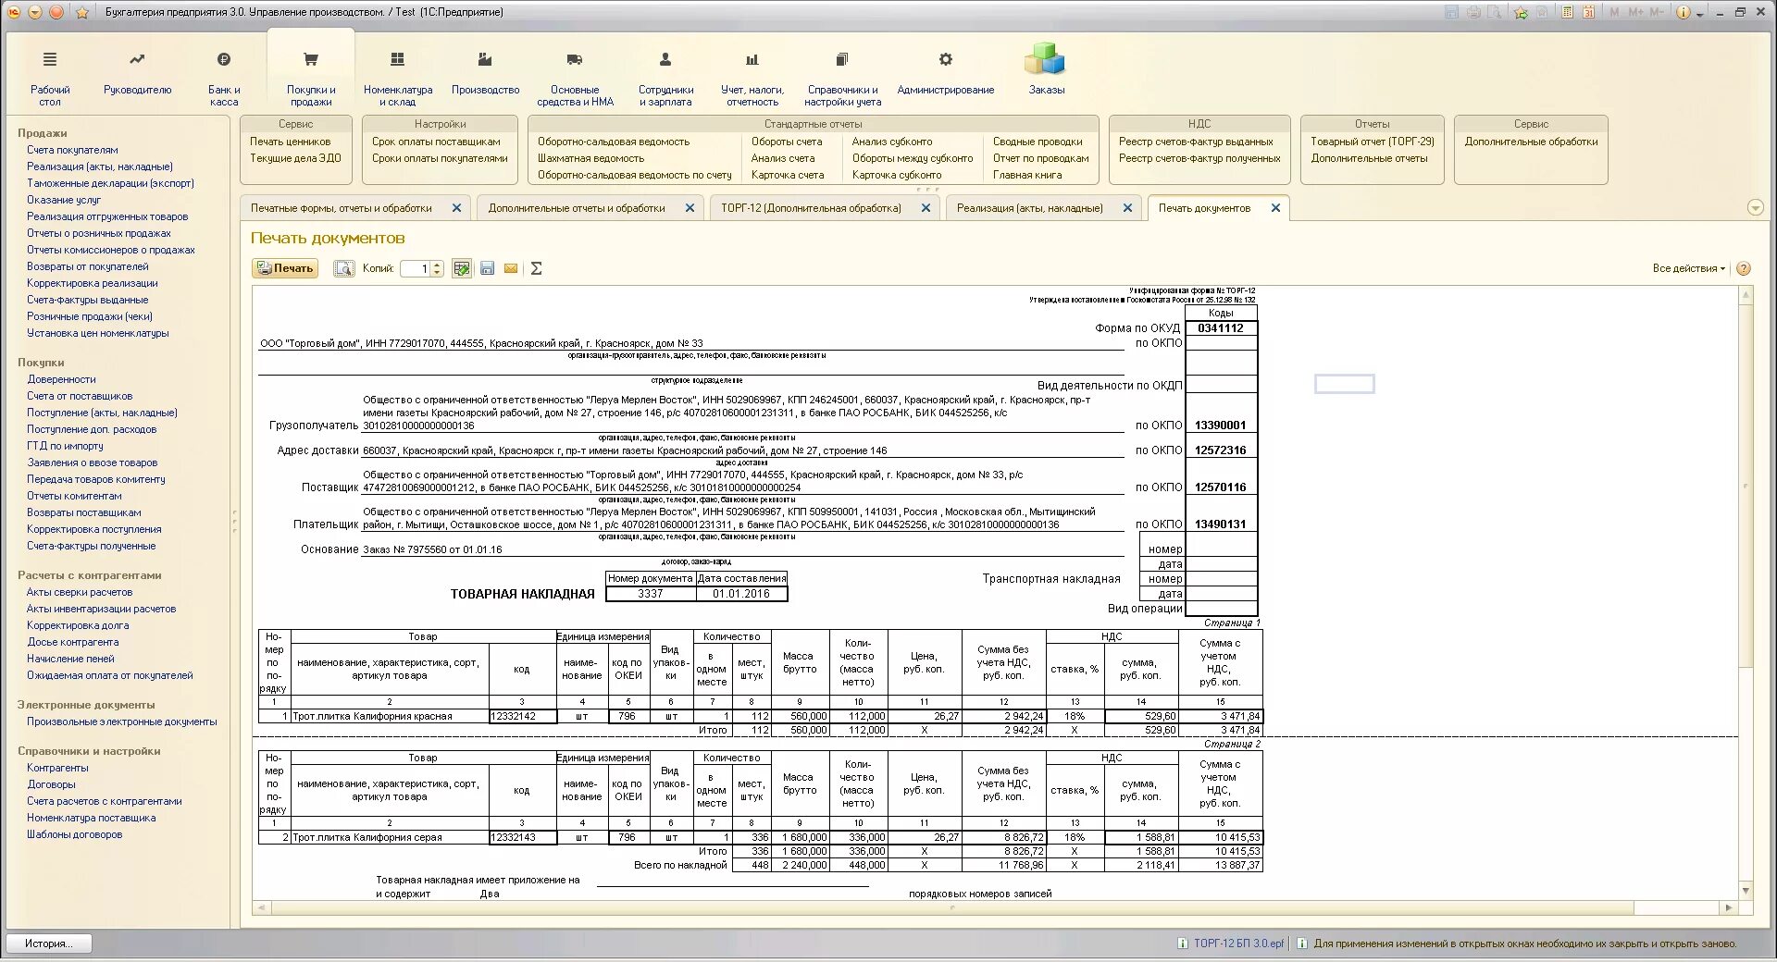Image resolution: width=1777 pixels, height=962 pixels.
Task: Open the Сотрудники и зарплата person icon
Action: 665,59
